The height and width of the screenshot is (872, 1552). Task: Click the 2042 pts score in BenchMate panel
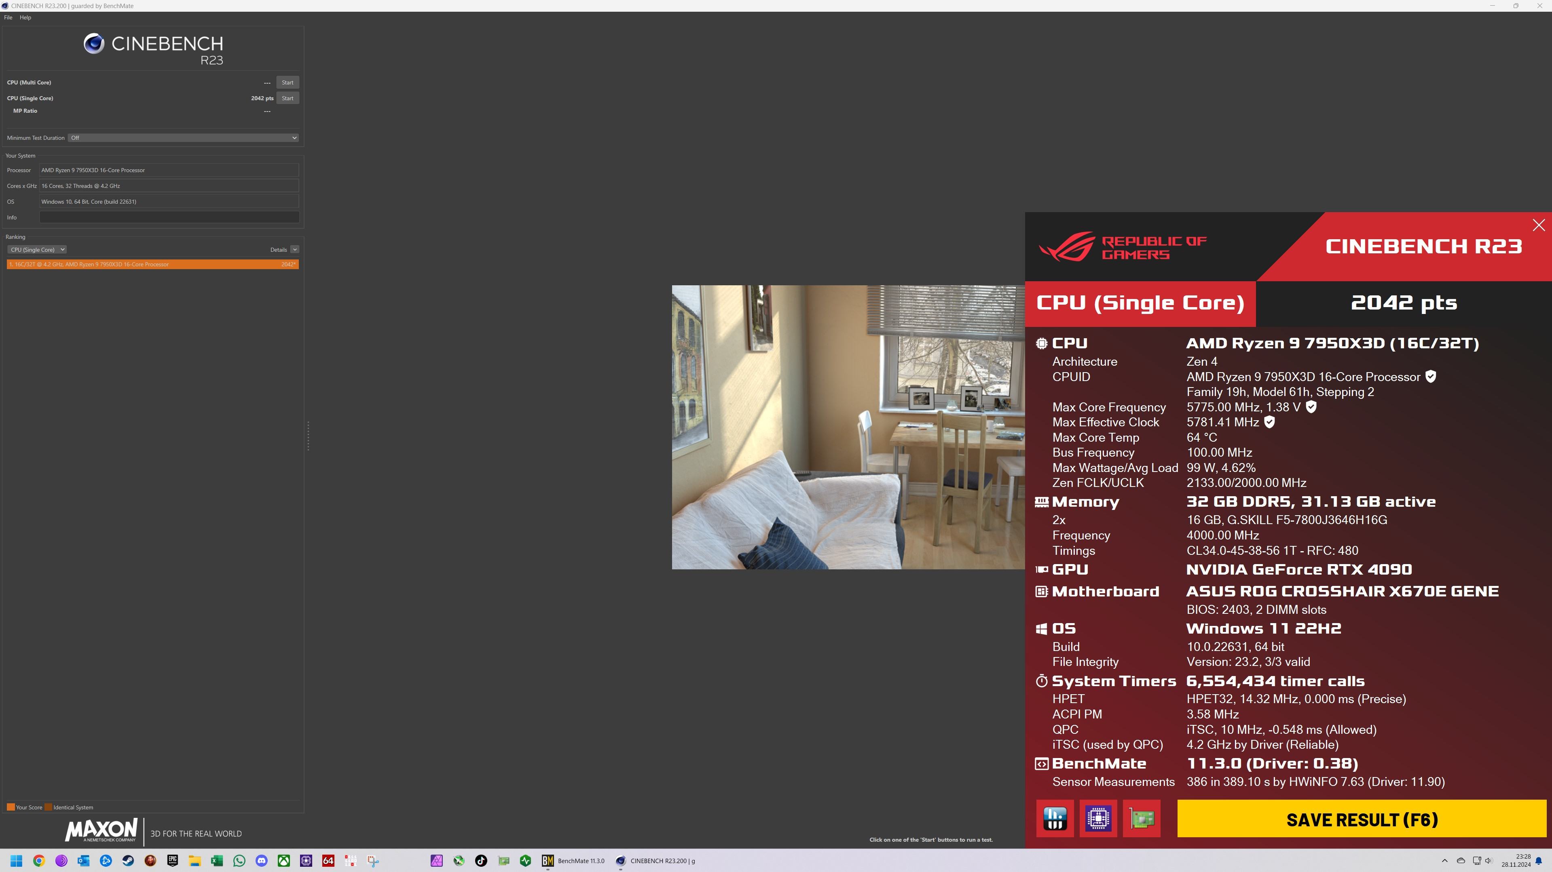coord(1404,302)
